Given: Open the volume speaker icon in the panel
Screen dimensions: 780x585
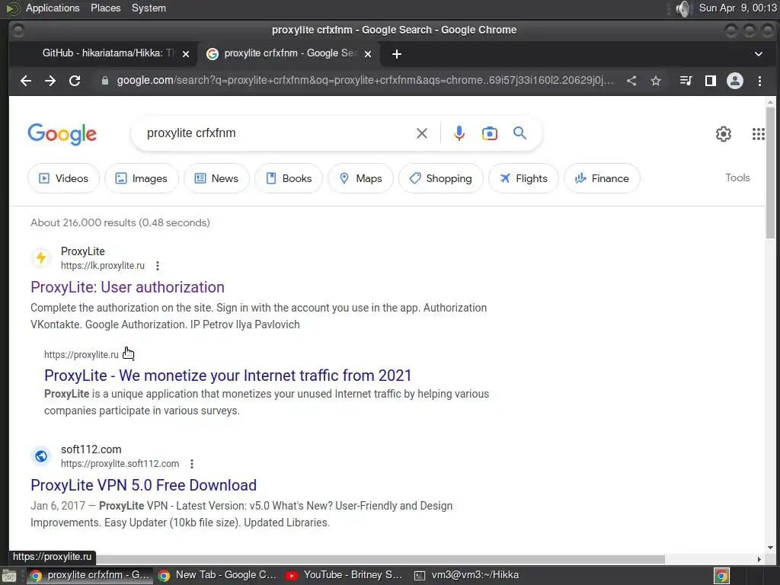Looking at the screenshot, I should pyautogui.click(x=684, y=8).
